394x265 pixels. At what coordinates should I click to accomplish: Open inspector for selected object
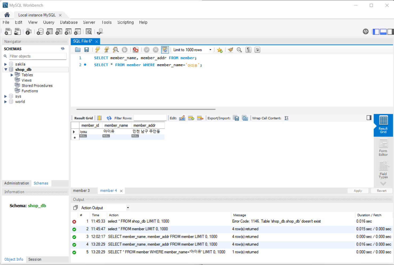[29, 32]
